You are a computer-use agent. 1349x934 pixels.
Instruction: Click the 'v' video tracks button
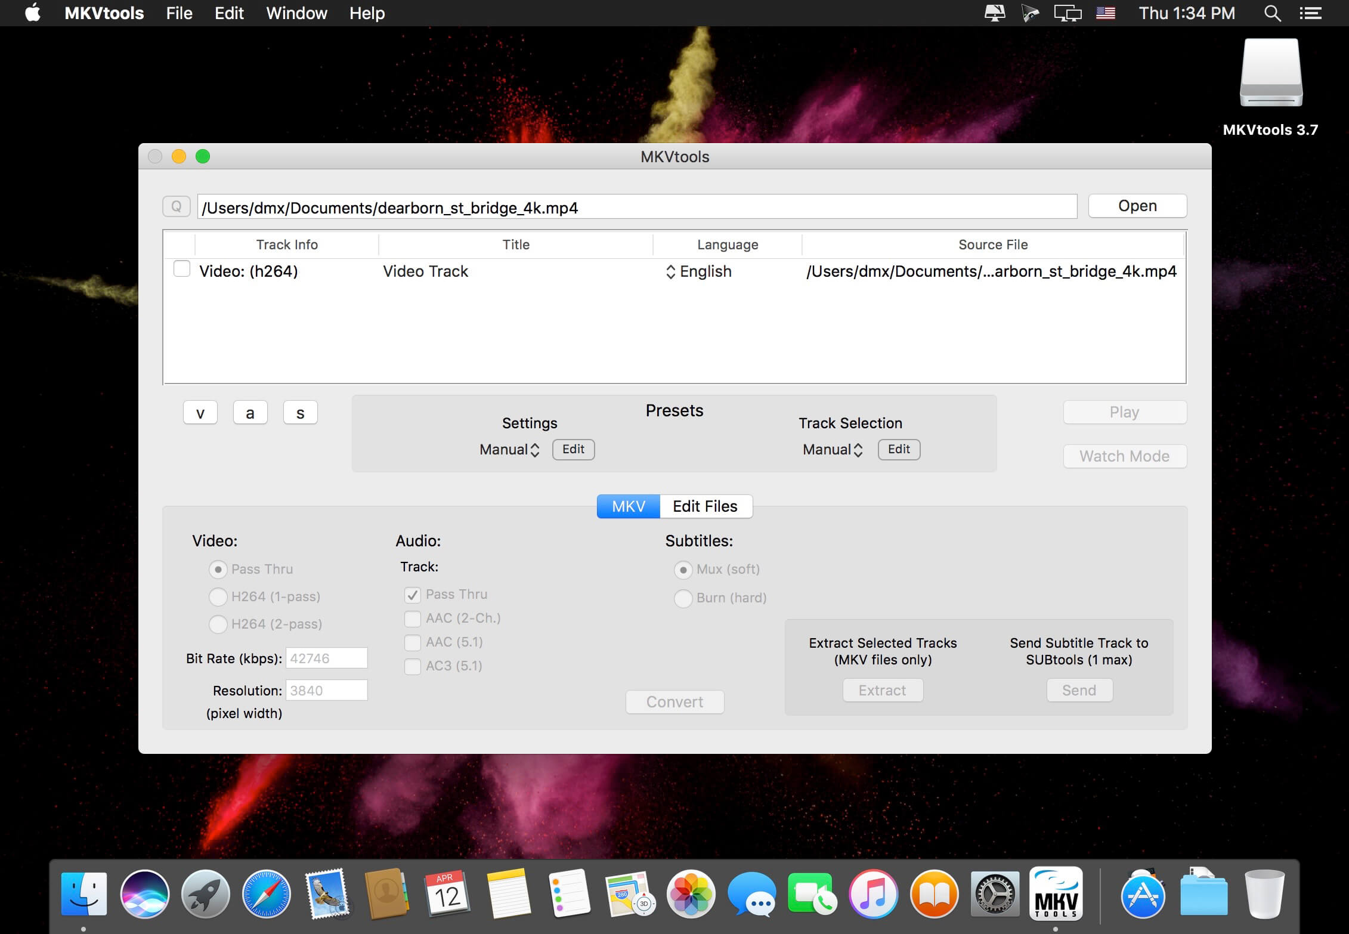[200, 413]
